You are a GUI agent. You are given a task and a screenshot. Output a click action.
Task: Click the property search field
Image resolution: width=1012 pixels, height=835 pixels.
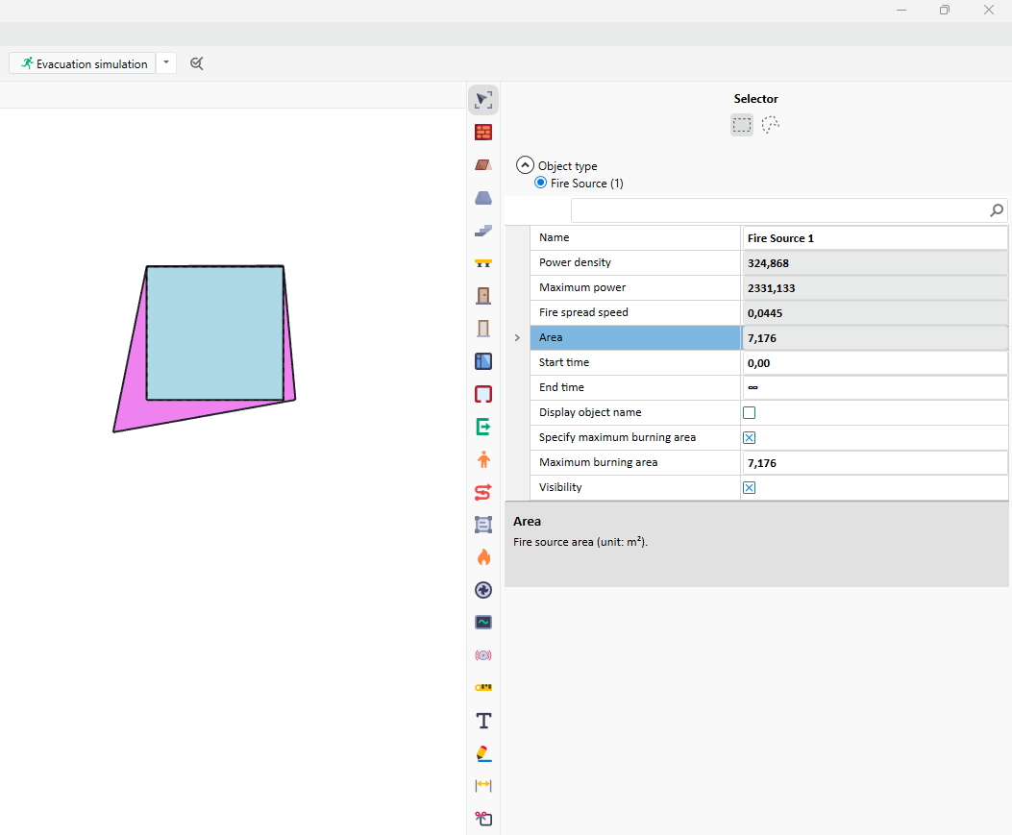click(778, 210)
